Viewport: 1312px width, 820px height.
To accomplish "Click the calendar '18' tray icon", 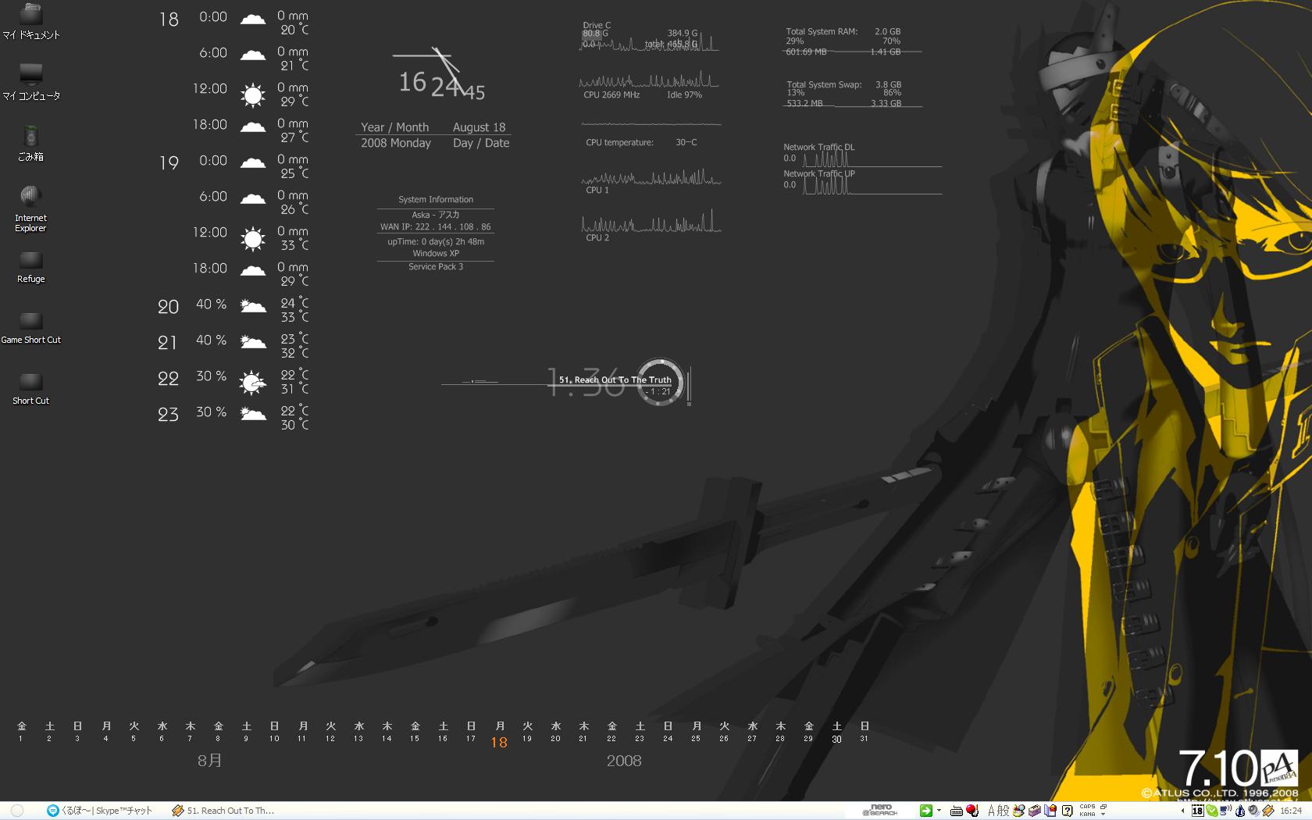I will tap(1197, 811).
